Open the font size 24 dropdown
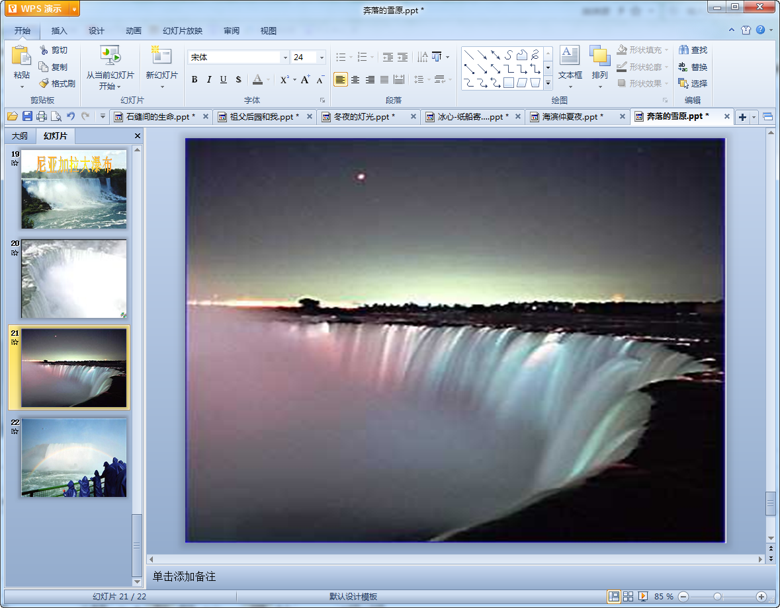 322,58
